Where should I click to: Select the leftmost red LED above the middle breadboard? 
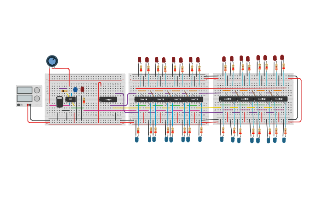pos(139,59)
